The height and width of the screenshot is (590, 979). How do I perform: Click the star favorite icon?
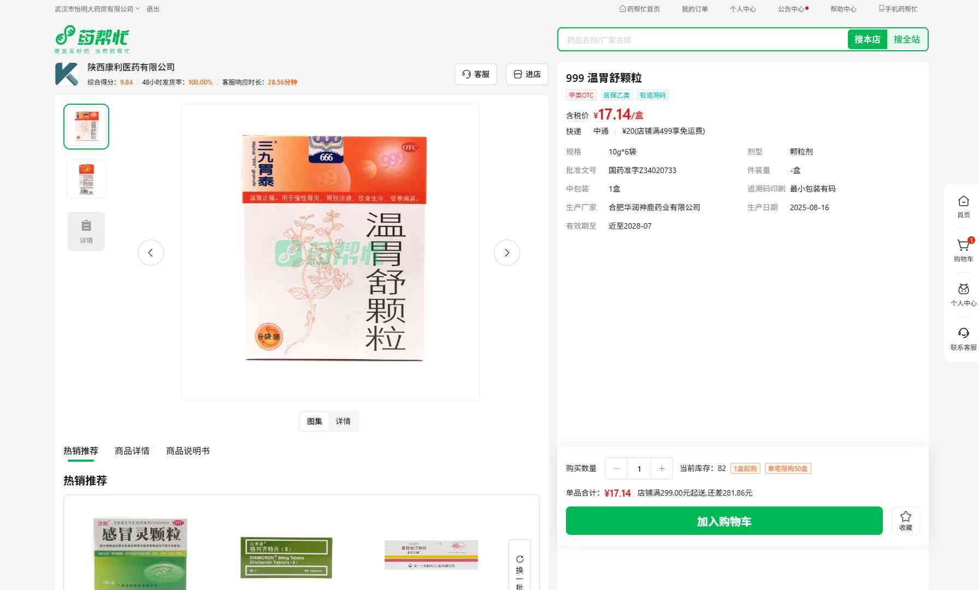(x=905, y=517)
